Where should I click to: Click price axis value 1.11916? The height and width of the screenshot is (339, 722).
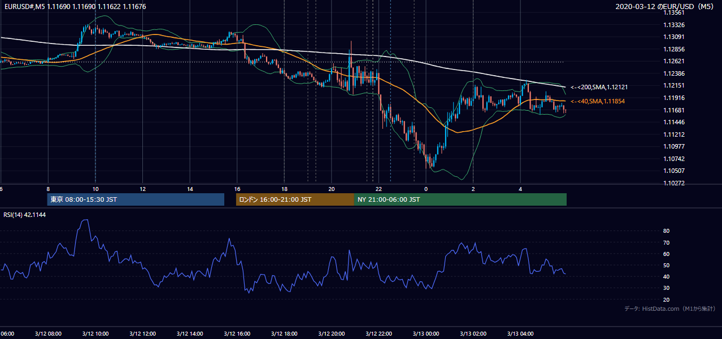674,98
